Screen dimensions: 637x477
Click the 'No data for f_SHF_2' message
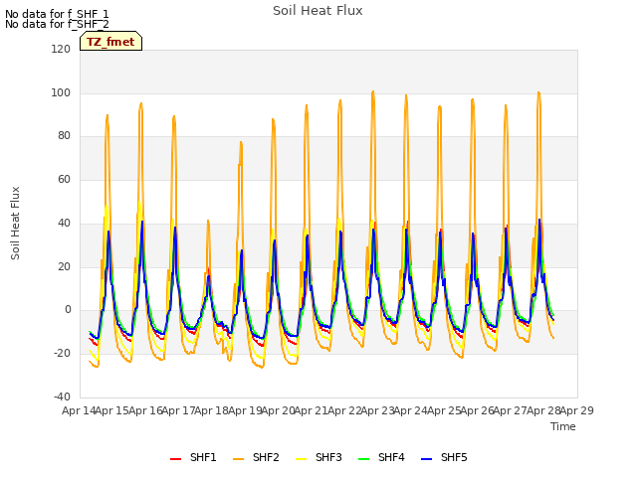57,24
